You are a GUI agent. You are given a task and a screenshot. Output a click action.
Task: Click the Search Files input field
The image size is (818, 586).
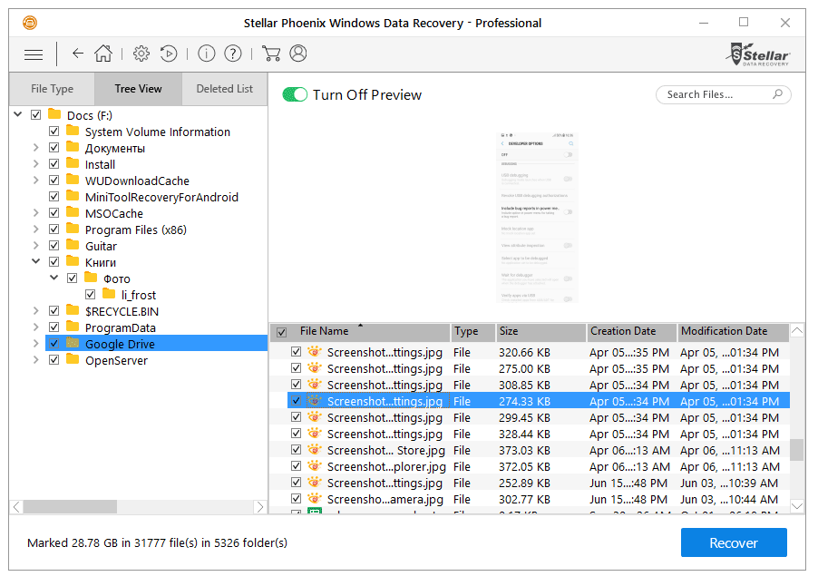[x=723, y=94]
